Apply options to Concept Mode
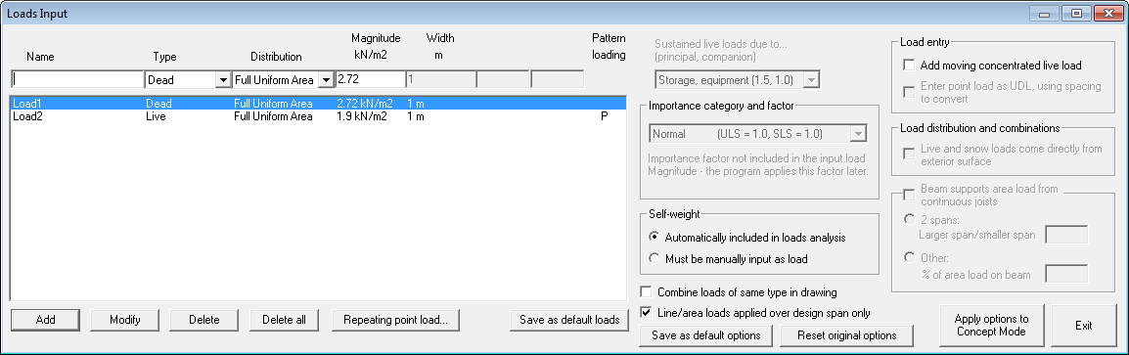 click(991, 326)
